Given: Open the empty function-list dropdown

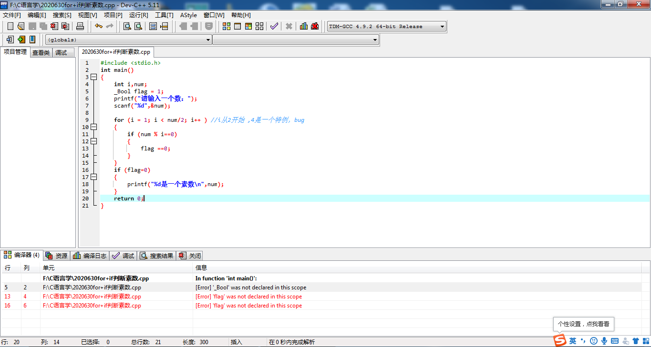Looking at the screenshot, I should (296, 40).
